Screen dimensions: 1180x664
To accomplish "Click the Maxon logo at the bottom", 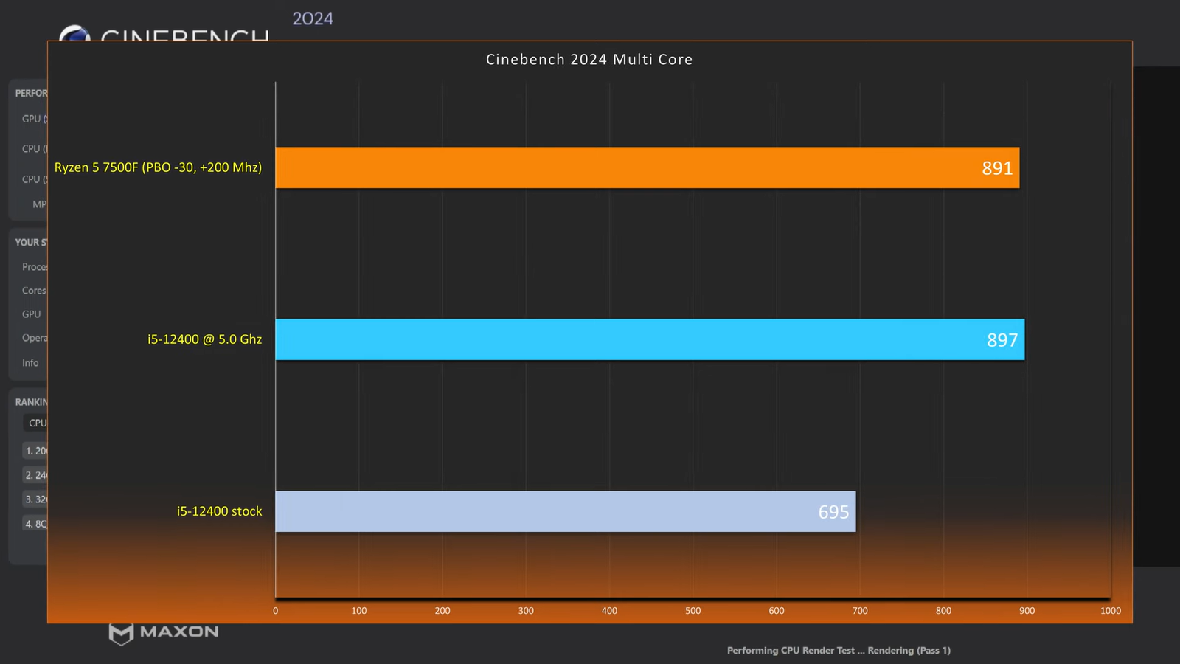I will pos(164,632).
